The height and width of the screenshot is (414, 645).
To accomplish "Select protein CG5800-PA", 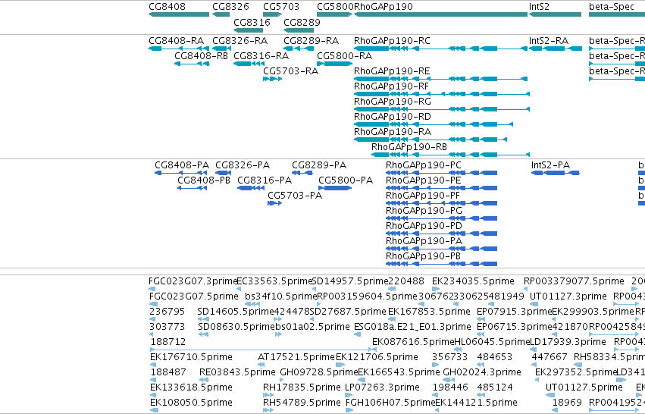I will point(335,189).
